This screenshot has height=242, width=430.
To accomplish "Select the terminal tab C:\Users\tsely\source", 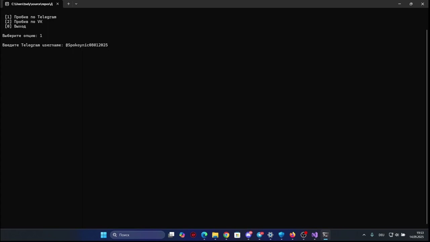I will pos(32,4).
